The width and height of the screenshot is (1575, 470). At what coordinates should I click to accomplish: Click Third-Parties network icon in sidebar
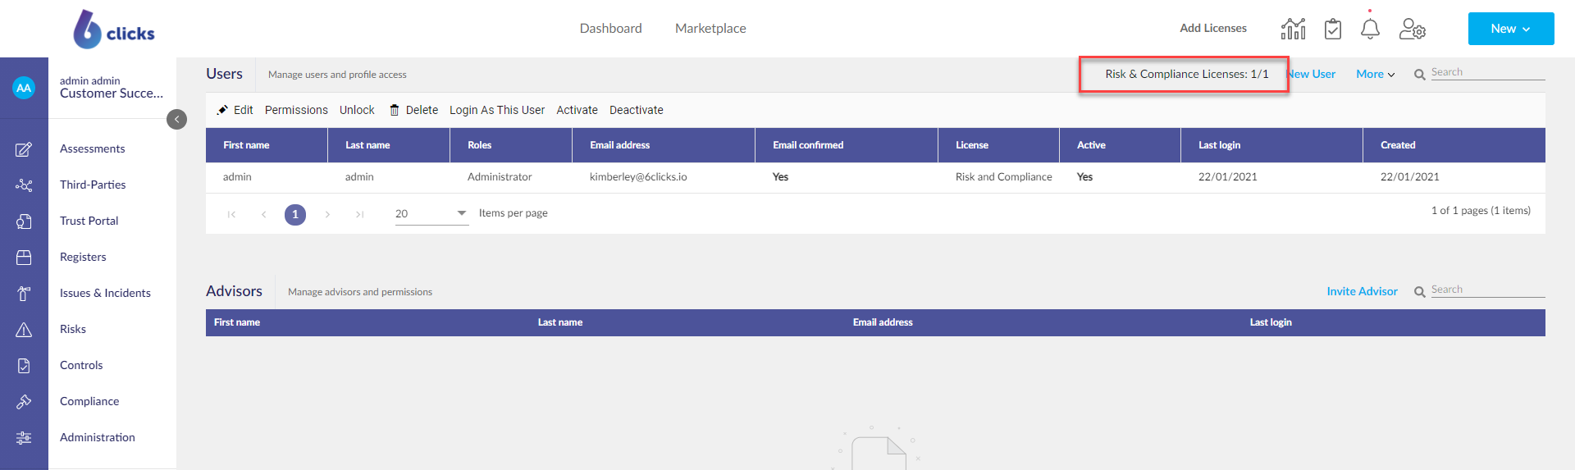tap(24, 185)
